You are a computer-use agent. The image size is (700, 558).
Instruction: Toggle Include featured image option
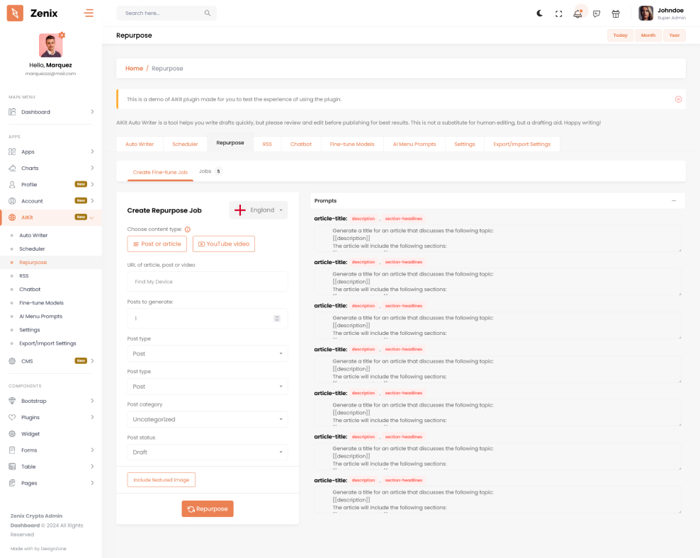(x=161, y=480)
